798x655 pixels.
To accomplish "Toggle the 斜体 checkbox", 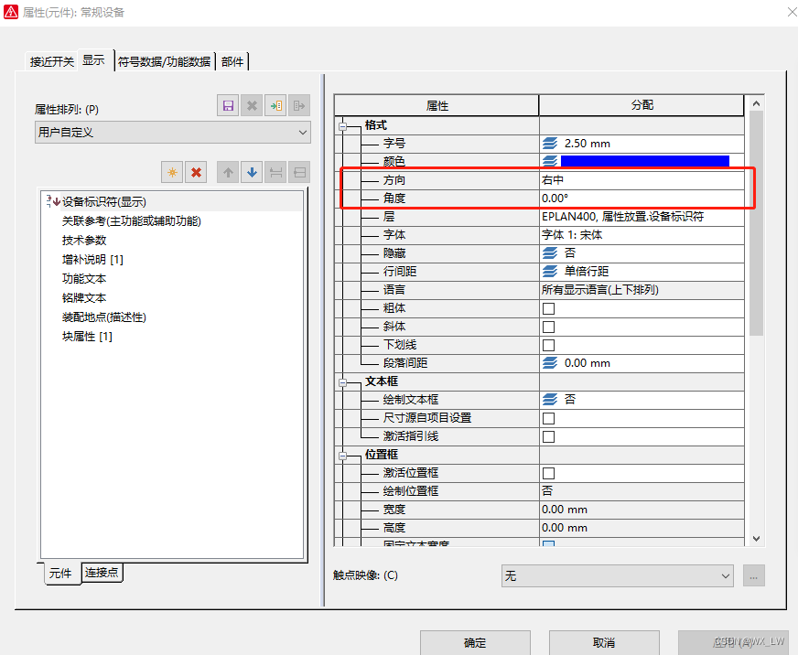I will pos(549,327).
